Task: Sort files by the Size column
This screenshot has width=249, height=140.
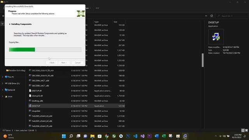Action: click(x=116, y=22)
